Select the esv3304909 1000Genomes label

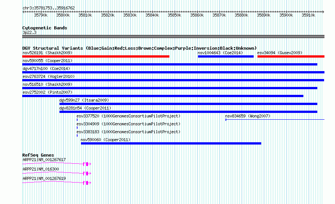click(x=128, y=124)
